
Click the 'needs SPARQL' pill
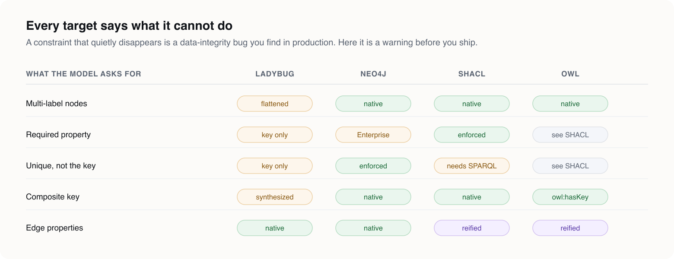[x=472, y=166]
